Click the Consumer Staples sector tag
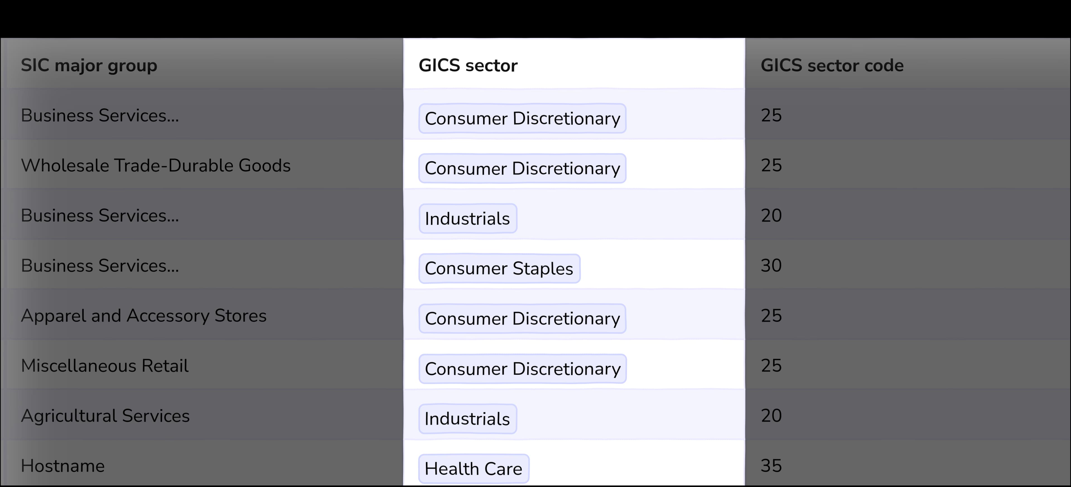Screen dimensions: 1071x487 coord(499,268)
